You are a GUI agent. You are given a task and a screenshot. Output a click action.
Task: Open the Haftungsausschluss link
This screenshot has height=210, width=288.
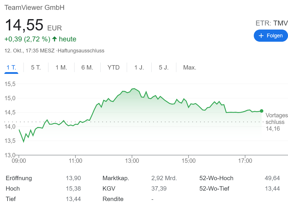click(x=81, y=51)
